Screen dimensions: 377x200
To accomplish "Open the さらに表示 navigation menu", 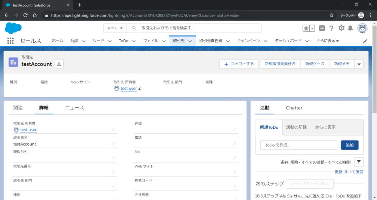I will pos(327,41).
